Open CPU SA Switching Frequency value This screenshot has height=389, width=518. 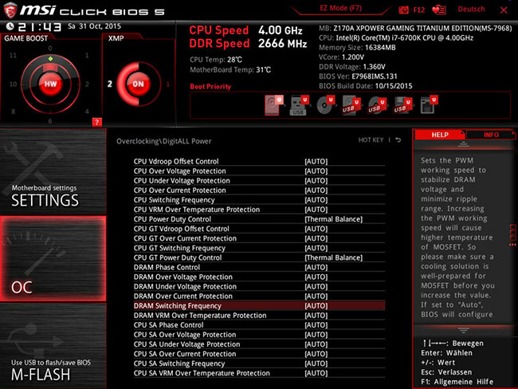[x=316, y=363]
